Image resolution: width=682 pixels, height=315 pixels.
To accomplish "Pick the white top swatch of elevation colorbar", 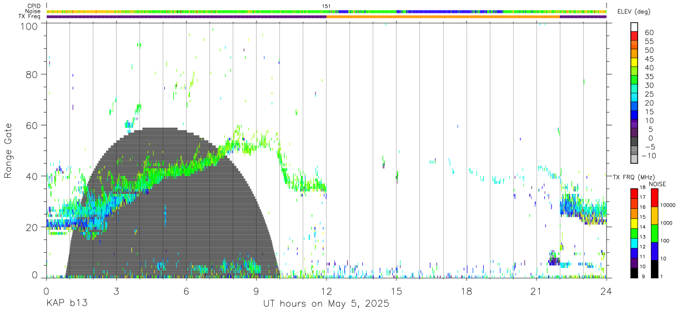I will pos(634,27).
